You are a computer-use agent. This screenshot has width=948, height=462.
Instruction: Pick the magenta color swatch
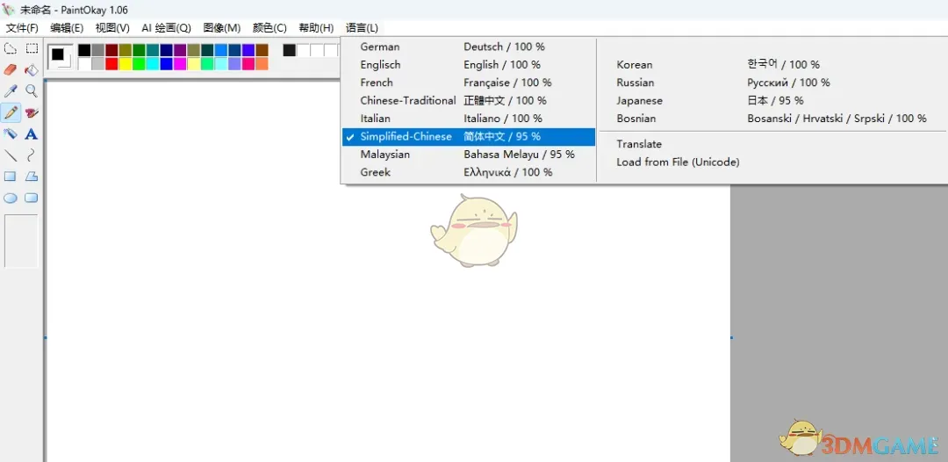[180, 63]
